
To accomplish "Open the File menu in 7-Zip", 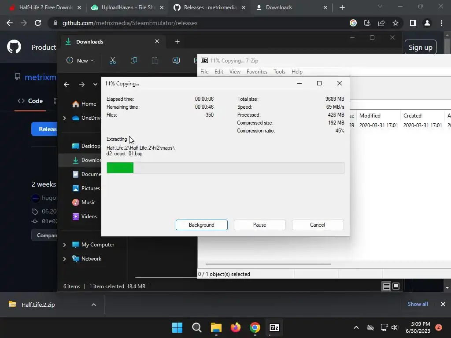I will pyautogui.click(x=204, y=72).
